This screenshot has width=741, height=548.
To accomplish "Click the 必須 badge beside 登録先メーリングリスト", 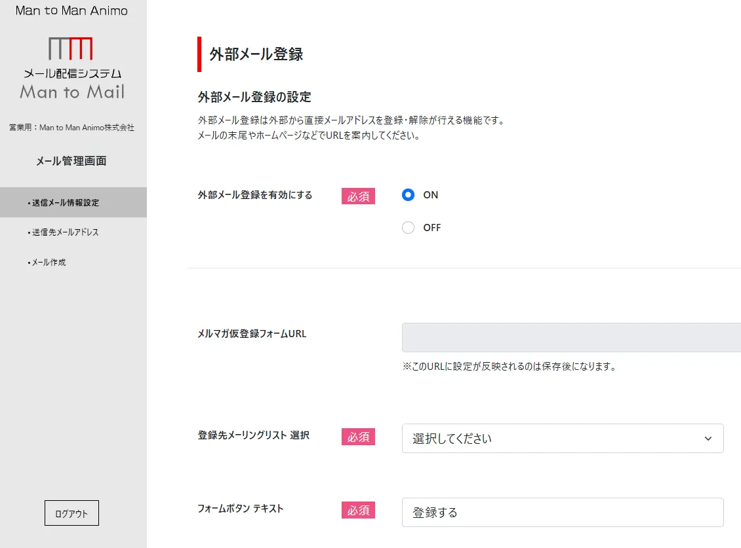I will 358,437.
